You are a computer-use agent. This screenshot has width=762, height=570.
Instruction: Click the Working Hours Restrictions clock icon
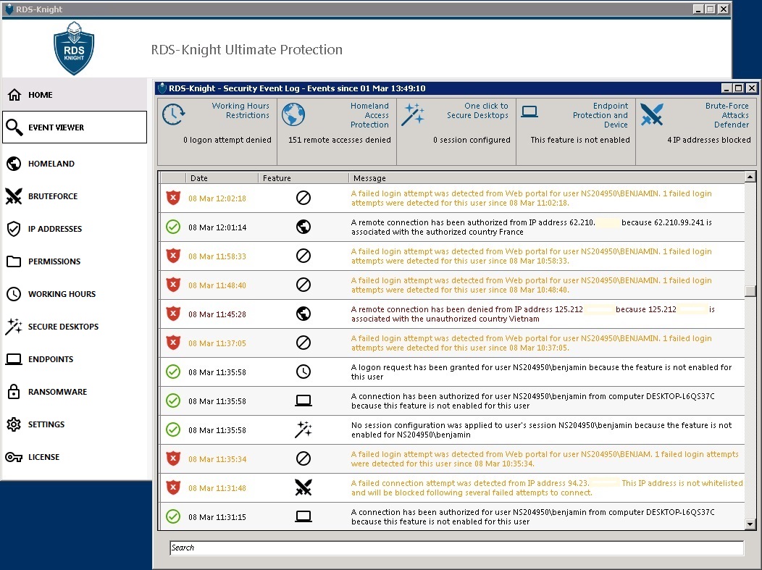(x=174, y=114)
